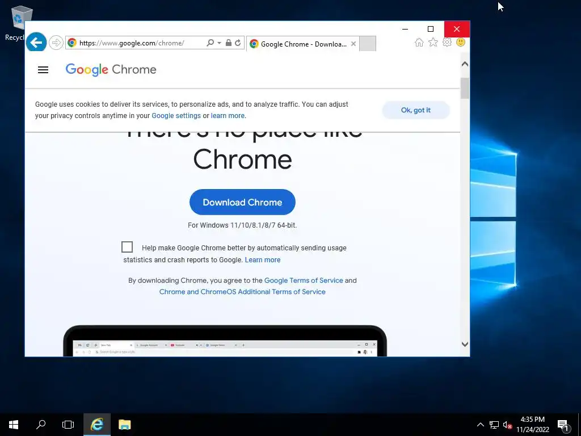Click the Chrome favicon in address bar
The width and height of the screenshot is (581, 436).
[72, 43]
